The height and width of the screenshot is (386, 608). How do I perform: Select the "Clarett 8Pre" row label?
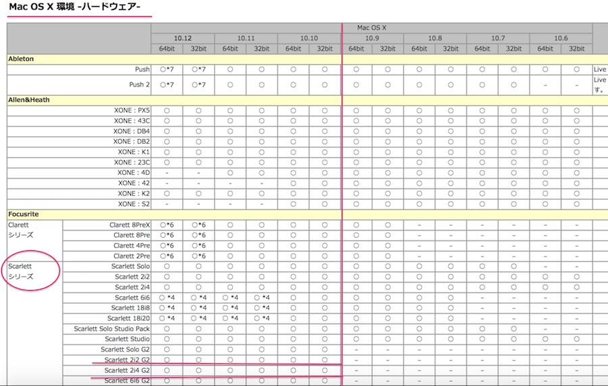132,236
